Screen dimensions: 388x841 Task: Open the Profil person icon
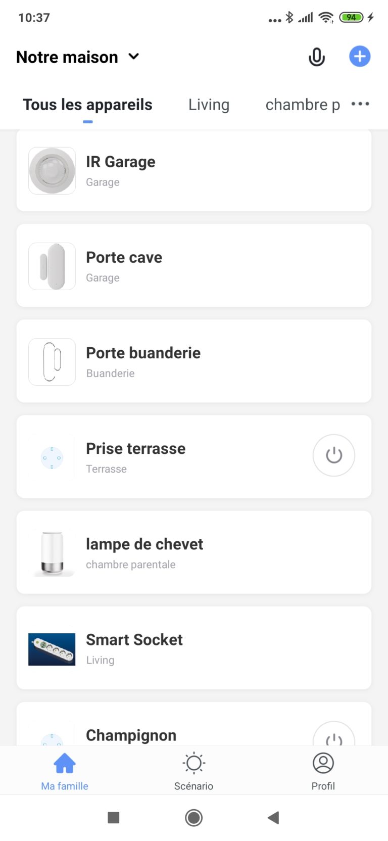click(x=323, y=763)
